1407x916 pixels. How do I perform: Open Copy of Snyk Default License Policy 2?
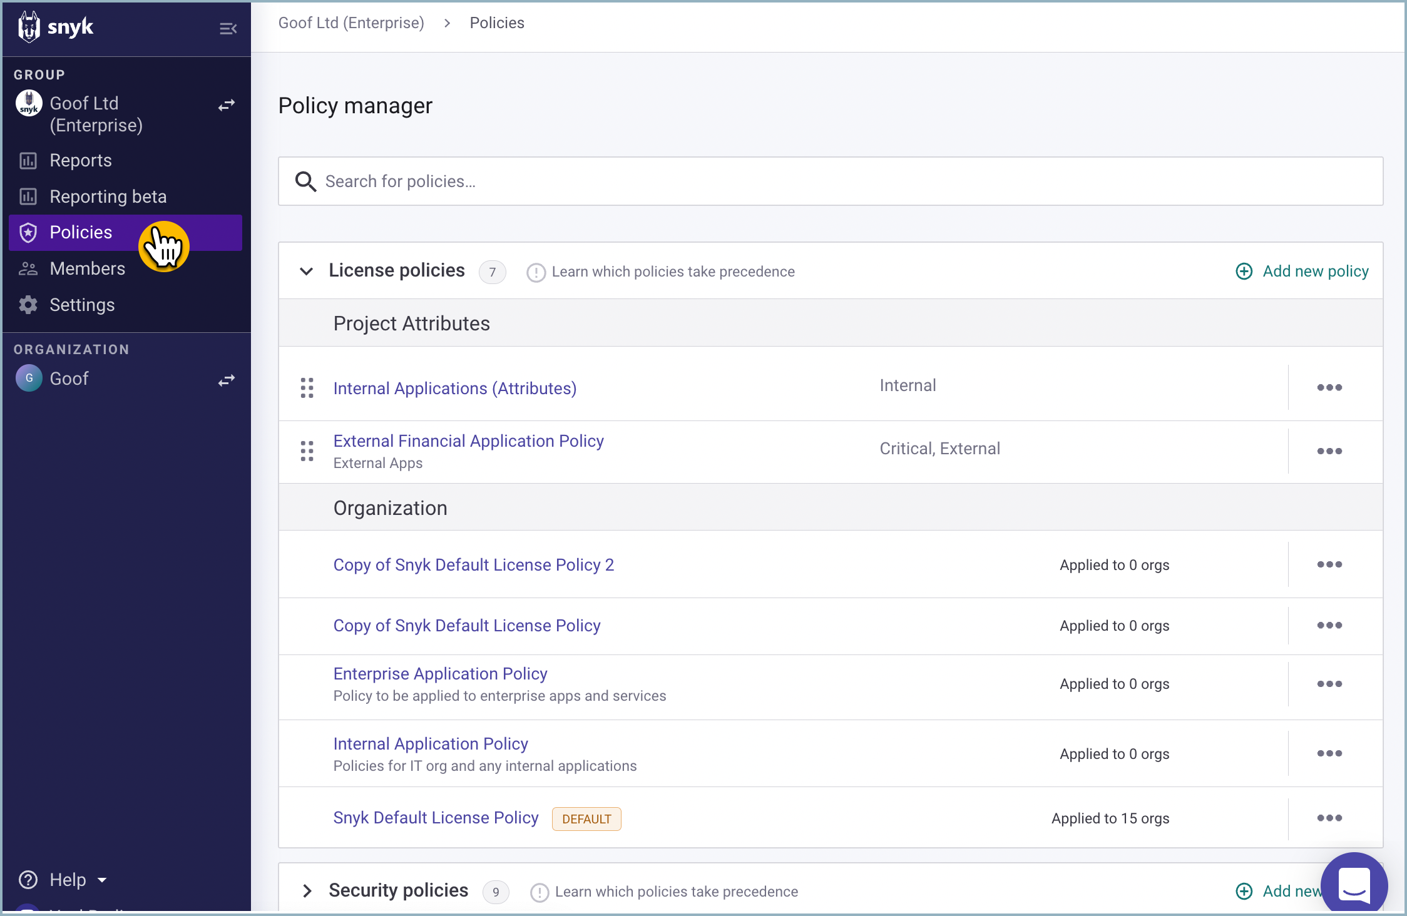coord(473,565)
